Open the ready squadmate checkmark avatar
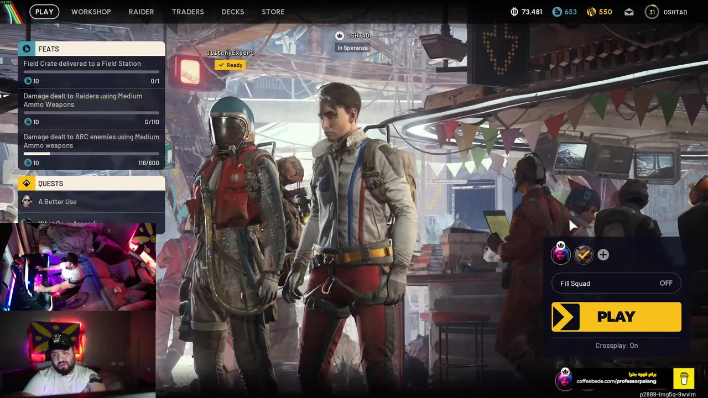The width and height of the screenshot is (708, 398). [x=584, y=255]
